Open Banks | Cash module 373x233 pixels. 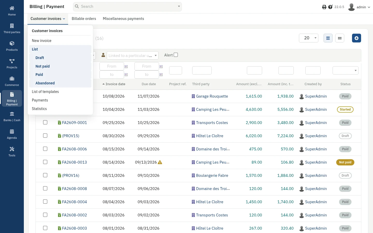[12, 116]
